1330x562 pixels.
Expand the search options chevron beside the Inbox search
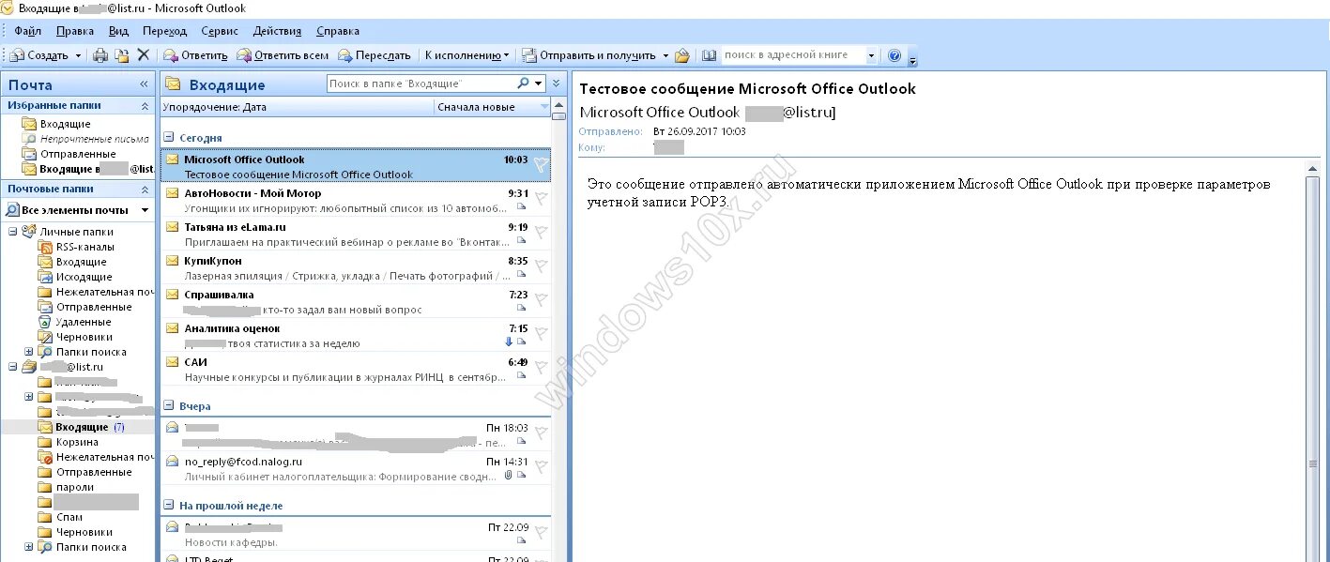[x=556, y=84]
